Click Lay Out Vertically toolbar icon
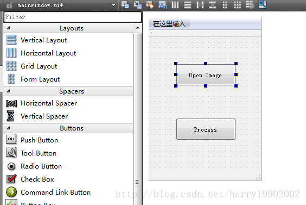 click(x=188, y=5)
